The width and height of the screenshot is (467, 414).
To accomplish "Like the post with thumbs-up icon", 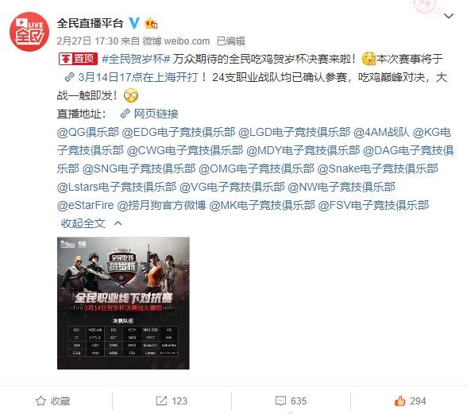I will pos(399,400).
